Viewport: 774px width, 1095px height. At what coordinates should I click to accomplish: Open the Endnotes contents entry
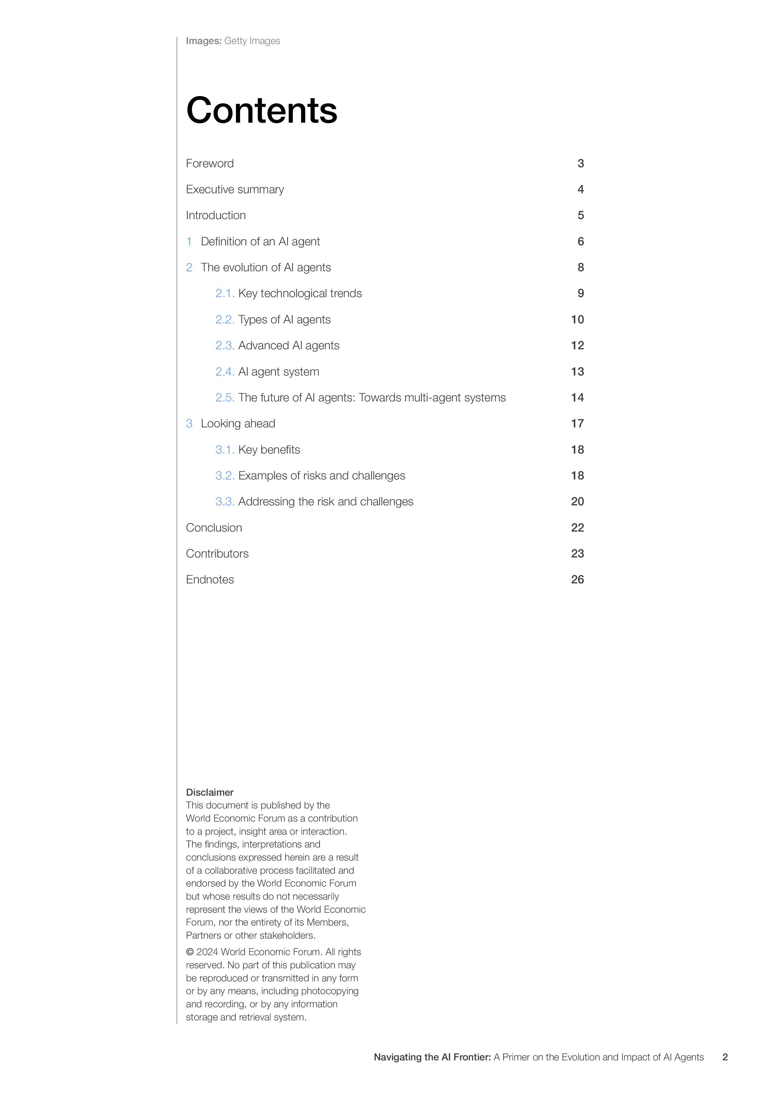click(x=385, y=579)
